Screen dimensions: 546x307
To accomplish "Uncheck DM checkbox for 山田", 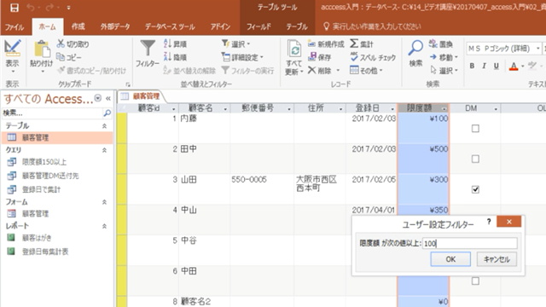I will coord(475,189).
